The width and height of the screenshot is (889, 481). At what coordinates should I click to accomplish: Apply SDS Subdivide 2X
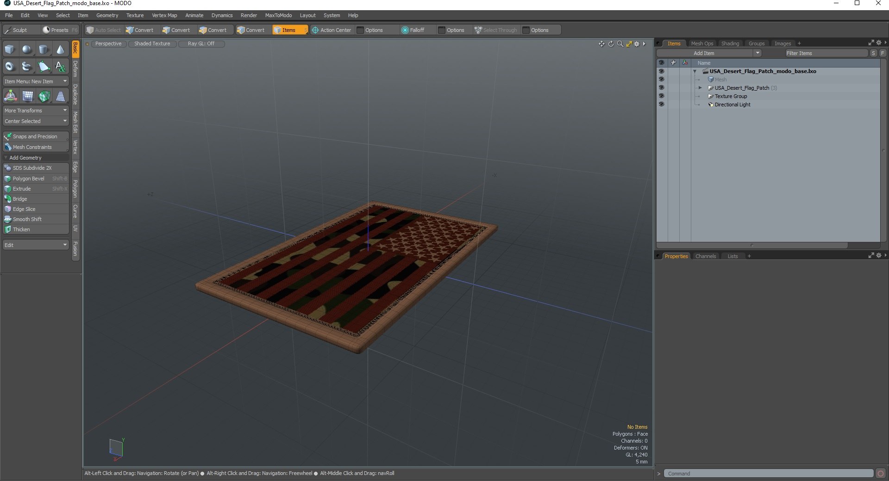click(36, 168)
